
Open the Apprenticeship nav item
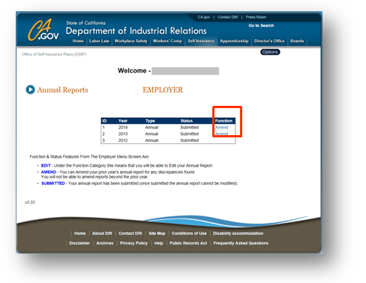(234, 41)
